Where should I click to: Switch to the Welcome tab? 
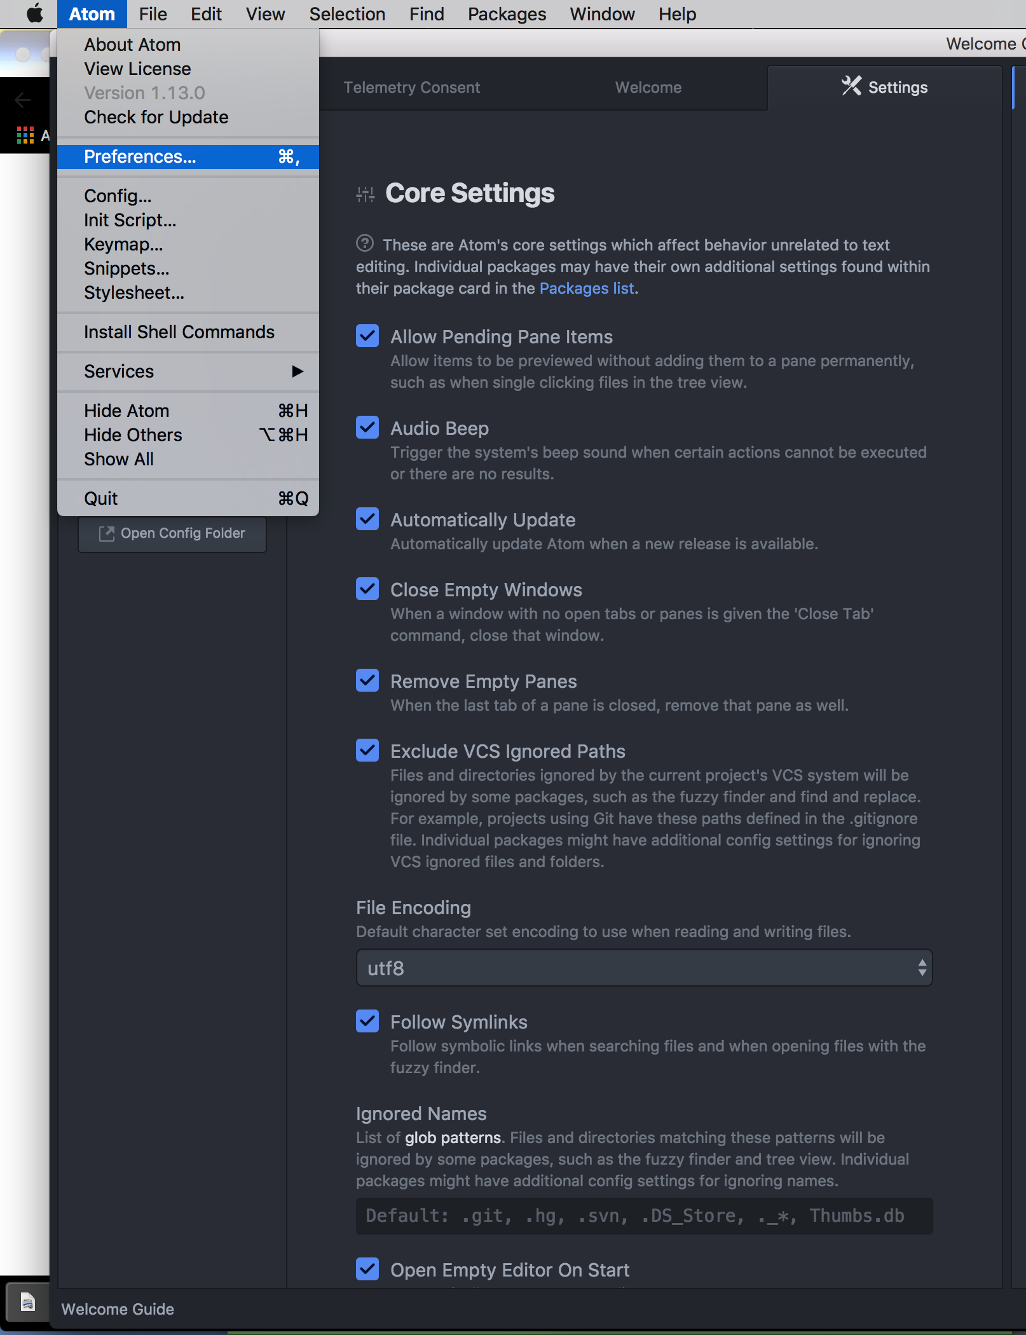648,87
